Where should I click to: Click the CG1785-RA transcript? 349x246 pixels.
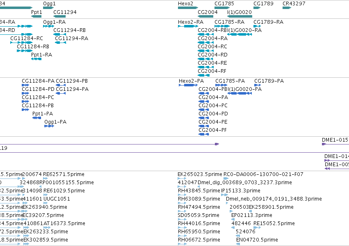pos(222,26)
